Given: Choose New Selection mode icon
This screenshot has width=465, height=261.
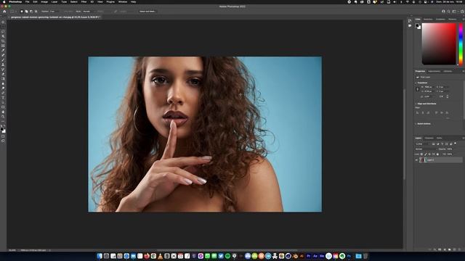Looking at the screenshot, I should 22,12.
